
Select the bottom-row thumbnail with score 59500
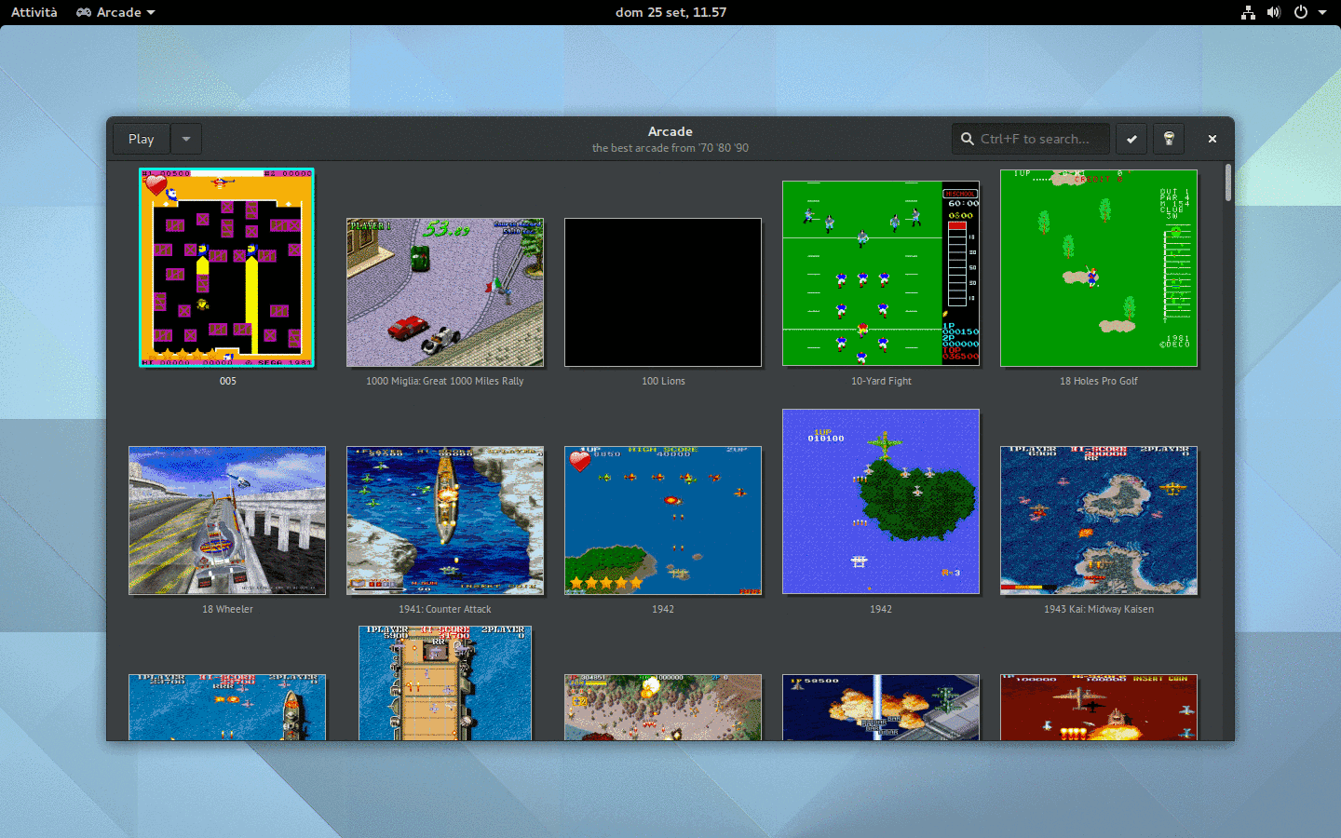(881, 708)
